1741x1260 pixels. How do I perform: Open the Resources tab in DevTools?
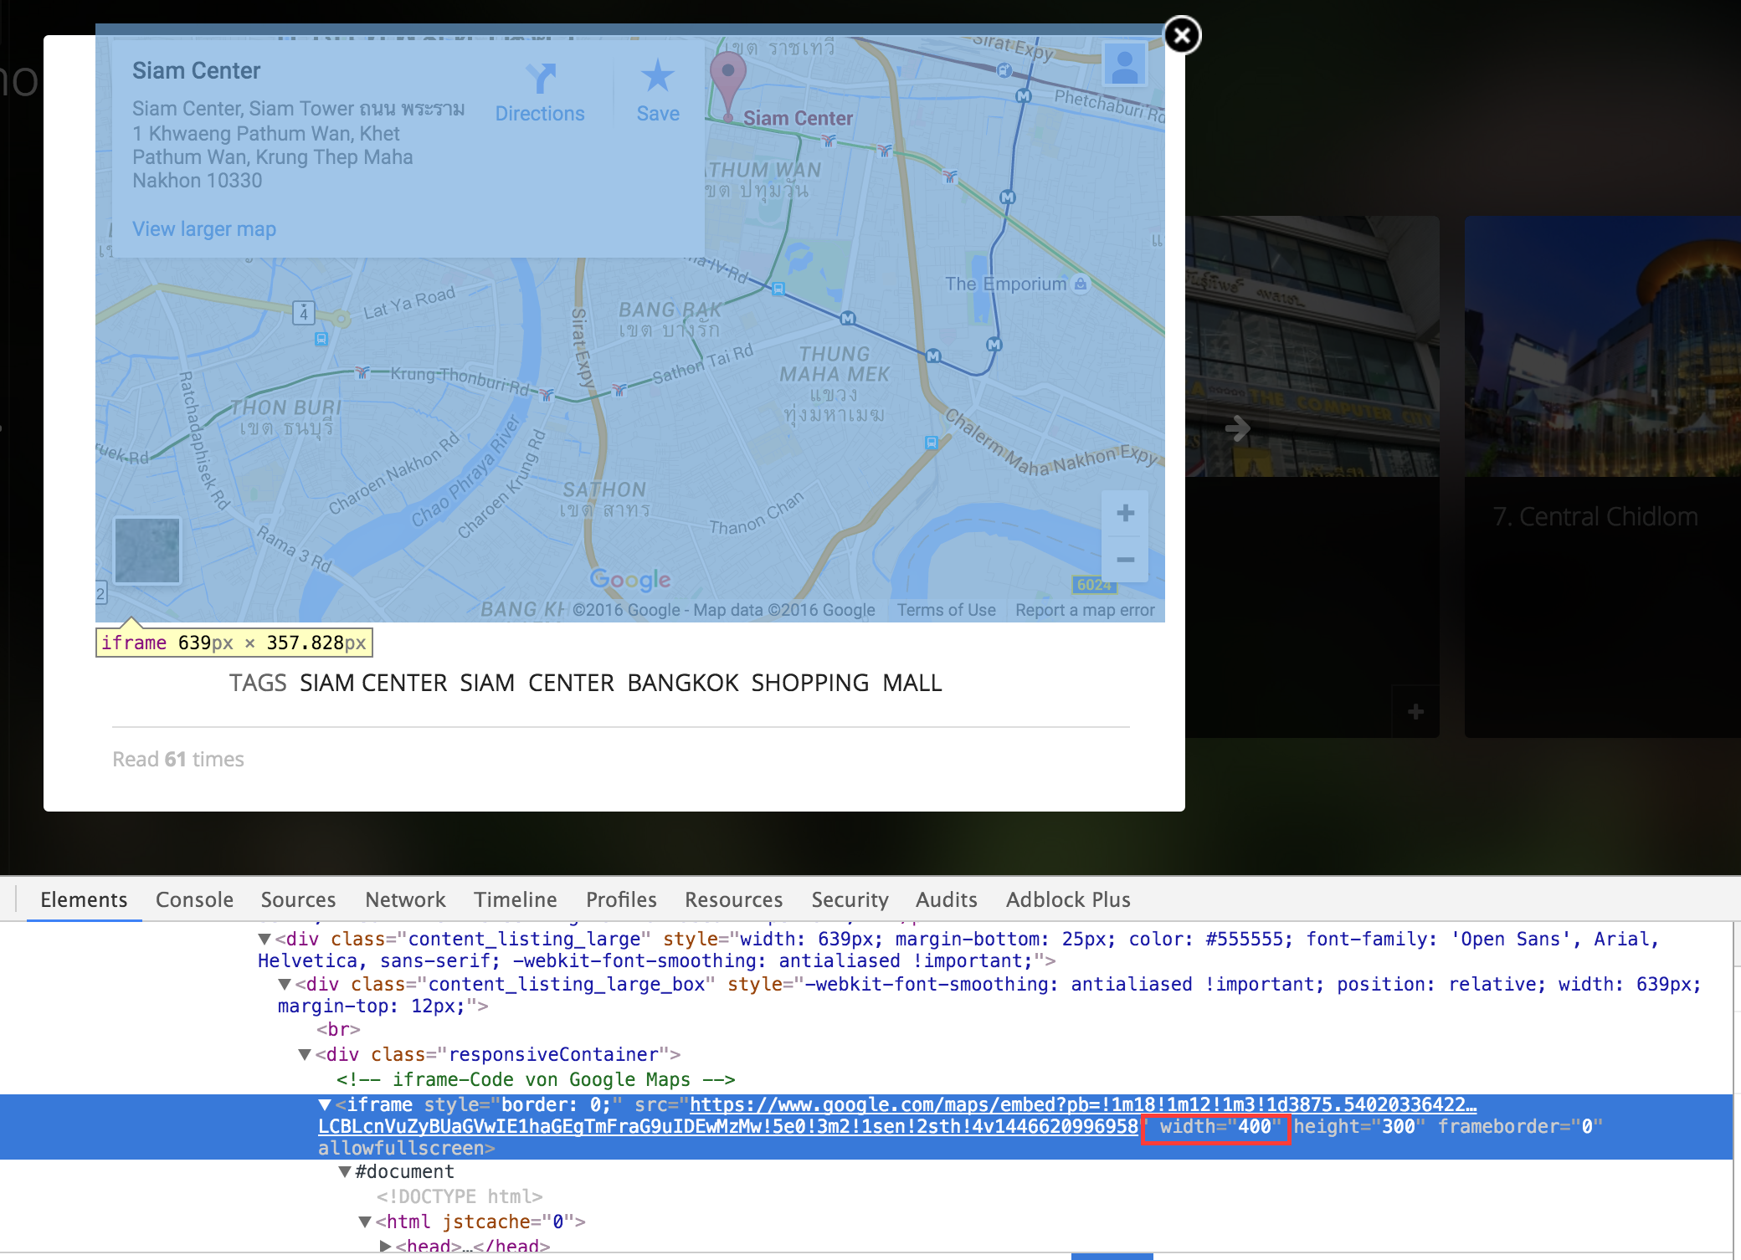733,899
